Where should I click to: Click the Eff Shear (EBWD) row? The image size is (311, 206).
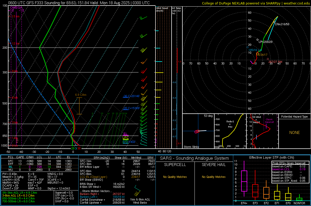pos(118,180)
